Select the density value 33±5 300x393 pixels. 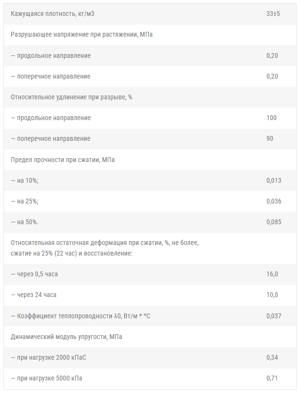pos(273,14)
